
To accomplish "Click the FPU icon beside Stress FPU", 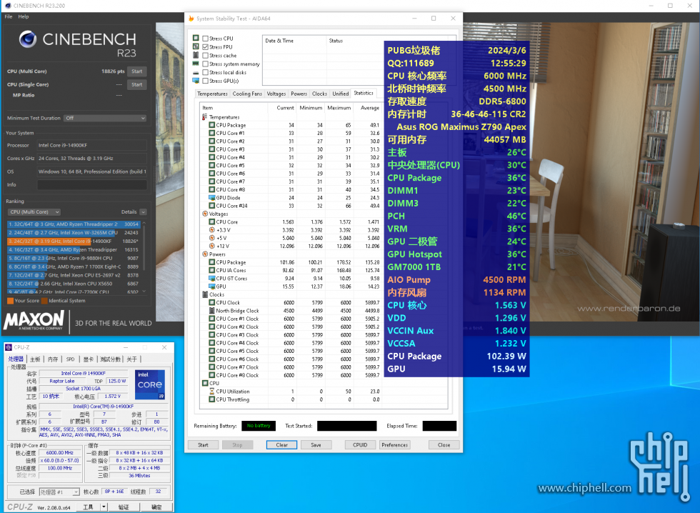I will pos(196,46).
